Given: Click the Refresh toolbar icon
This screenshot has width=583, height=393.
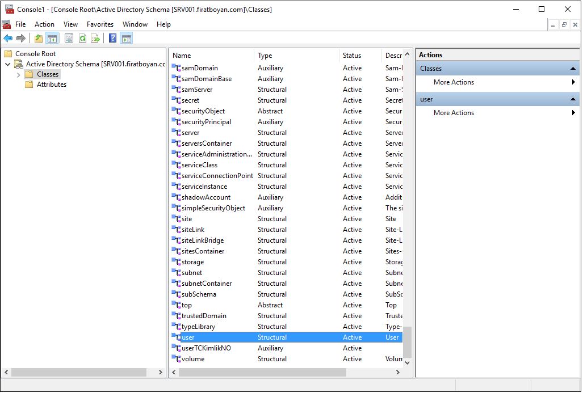Looking at the screenshot, I should (82, 38).
